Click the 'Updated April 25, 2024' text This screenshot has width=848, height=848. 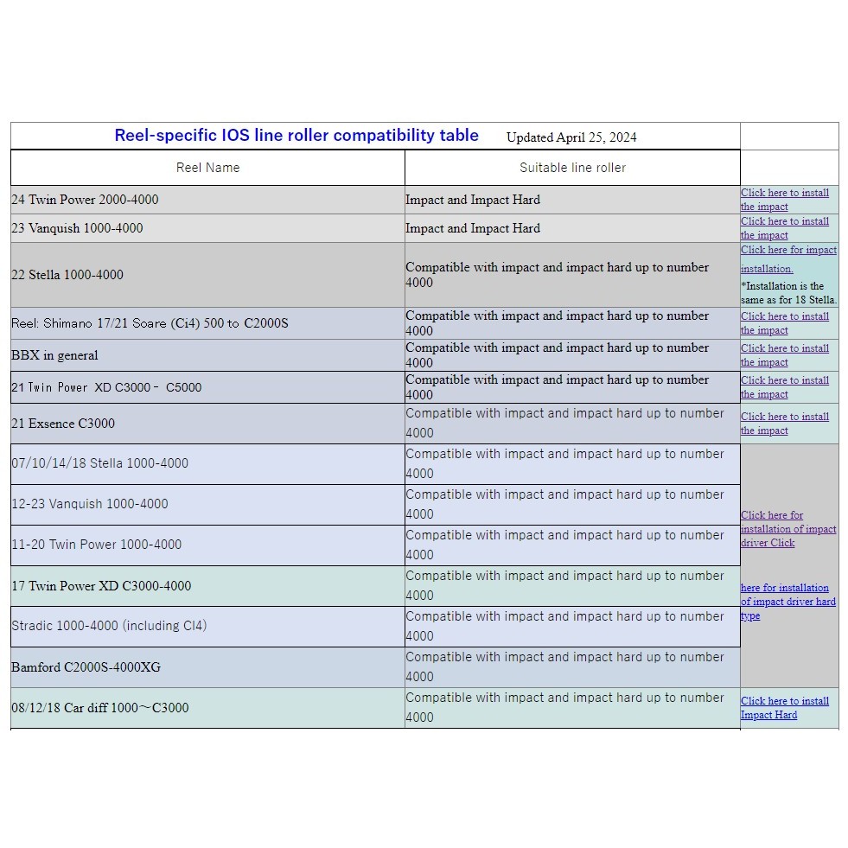(571, 137)
